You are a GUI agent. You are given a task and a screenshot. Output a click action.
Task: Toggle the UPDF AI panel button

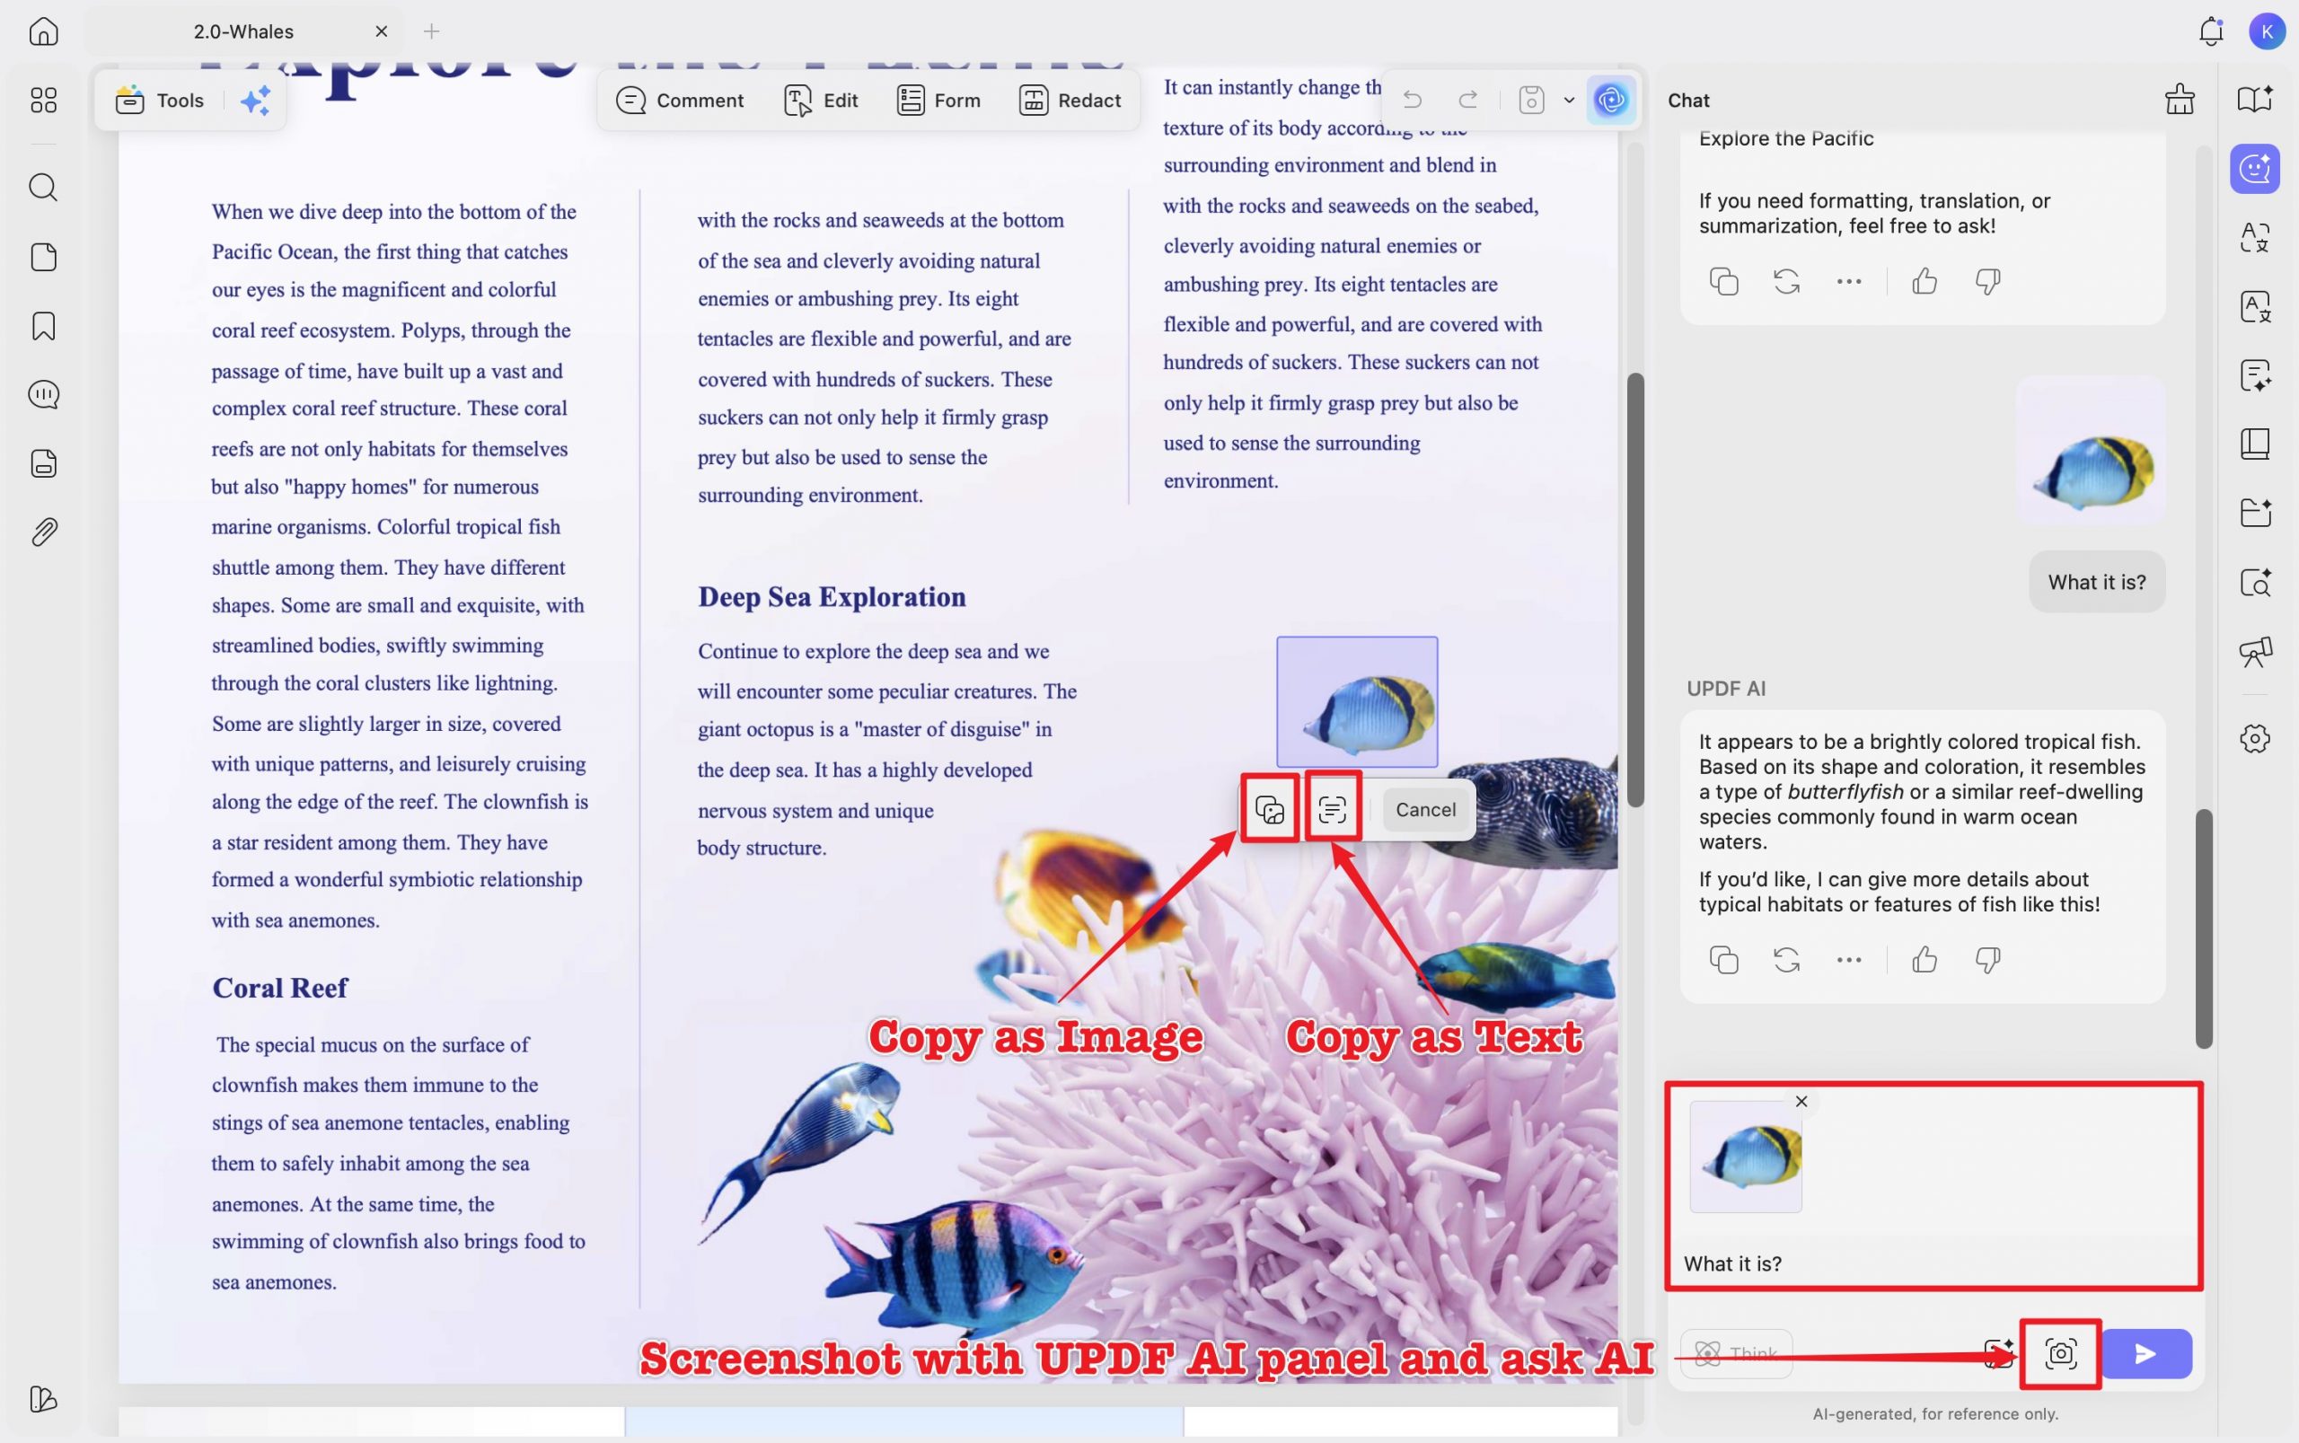[x=1611, y=100]
